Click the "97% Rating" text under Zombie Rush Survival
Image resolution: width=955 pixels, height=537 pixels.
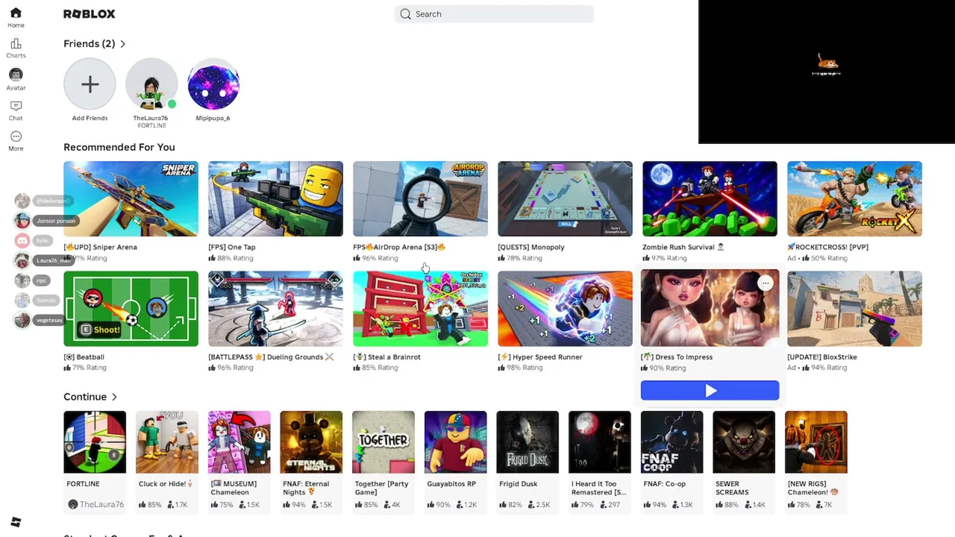pyautogui.click(x=668, y=258)
